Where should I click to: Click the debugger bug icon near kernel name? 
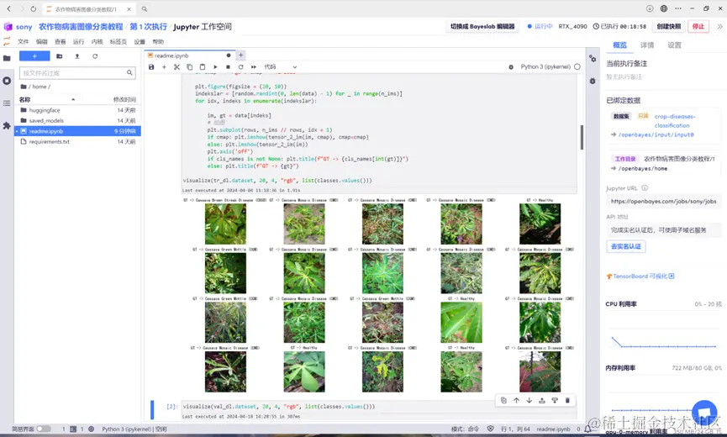[x=511, y=66]
